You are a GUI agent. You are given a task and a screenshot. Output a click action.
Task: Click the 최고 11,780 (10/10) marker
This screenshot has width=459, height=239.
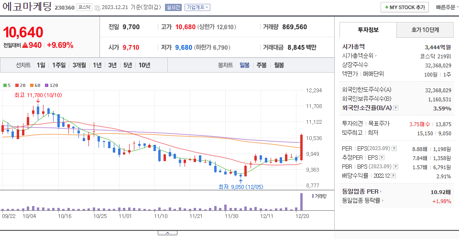(x=38, y=95)
